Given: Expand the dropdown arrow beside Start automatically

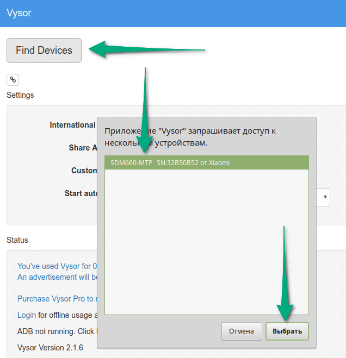Looking at the screenshot, I should pyautogui.click(x=325, y=197).
